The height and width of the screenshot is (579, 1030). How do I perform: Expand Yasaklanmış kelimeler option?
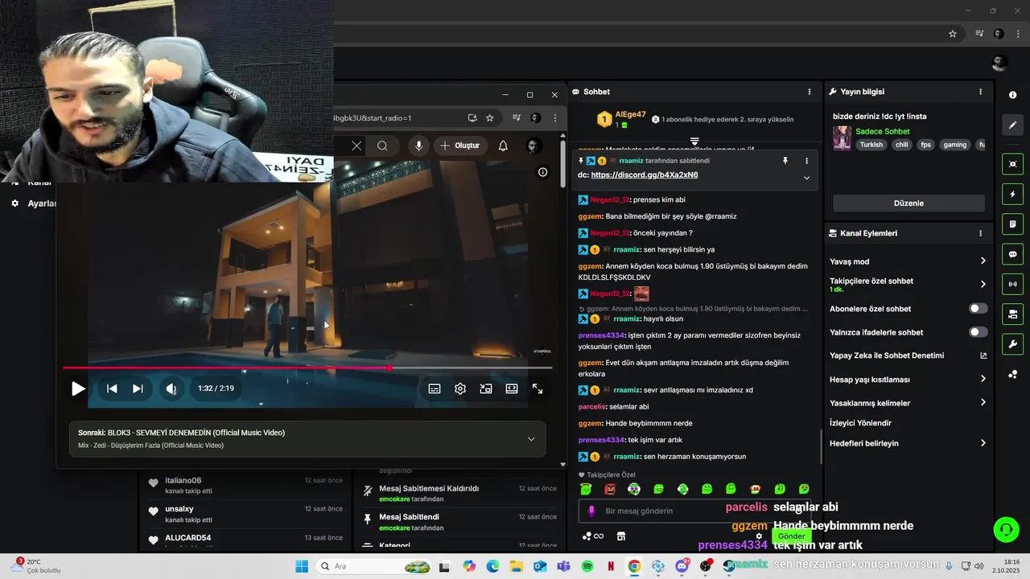click(x=908, y=403)
